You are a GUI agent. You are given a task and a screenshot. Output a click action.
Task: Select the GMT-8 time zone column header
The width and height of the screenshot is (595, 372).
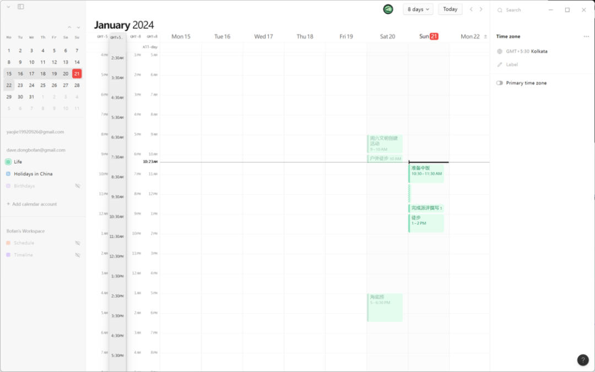[x=136, y=37]
